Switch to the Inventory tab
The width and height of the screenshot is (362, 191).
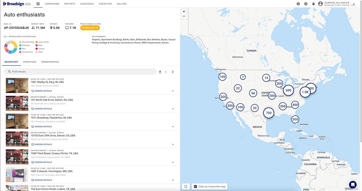point(11,62)
